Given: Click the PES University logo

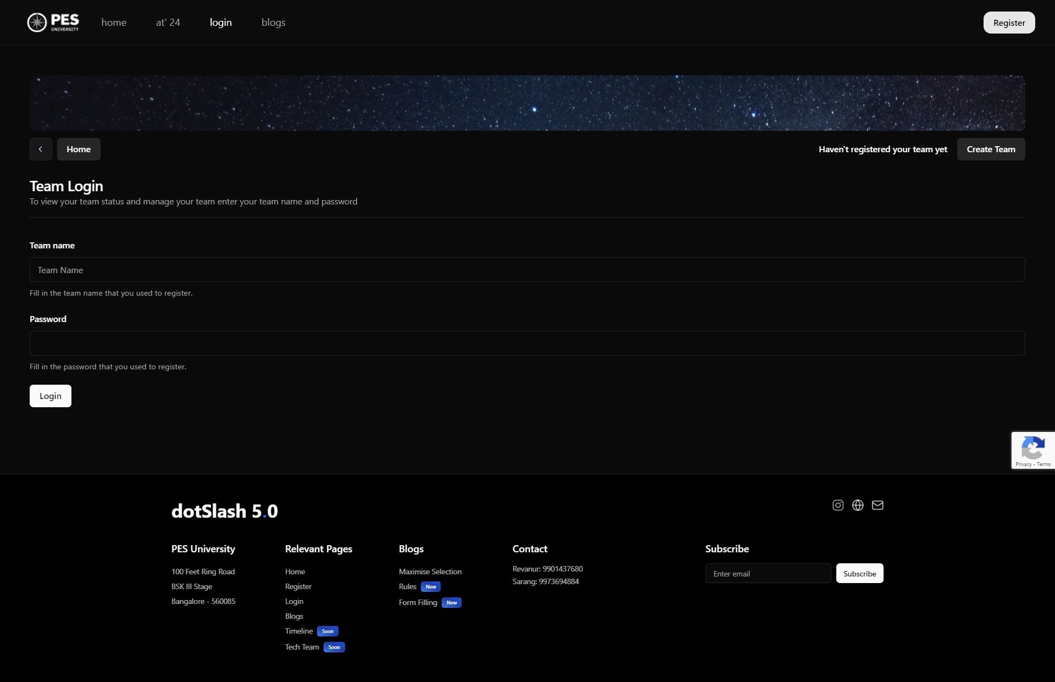Looking at the screenshot, I should tap(53, 22).
